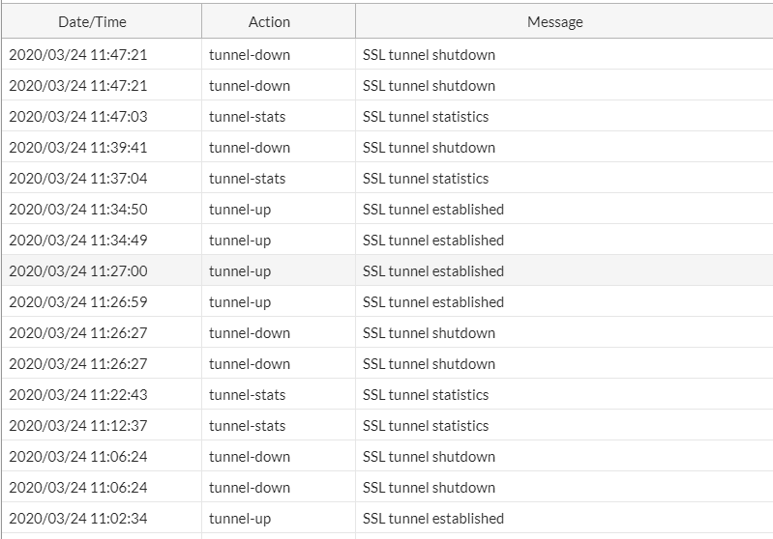Click SSL tunnel shutdown message at 11:39:41
The height and width of the screenshot is (539, 773).
coord(429,148)
